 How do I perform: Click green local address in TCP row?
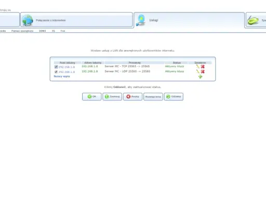tap(90, 66)
